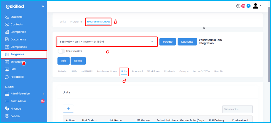Open Compliance from the sidebar icon
This screenshot has width=271, height=123.
click(7, 47)
